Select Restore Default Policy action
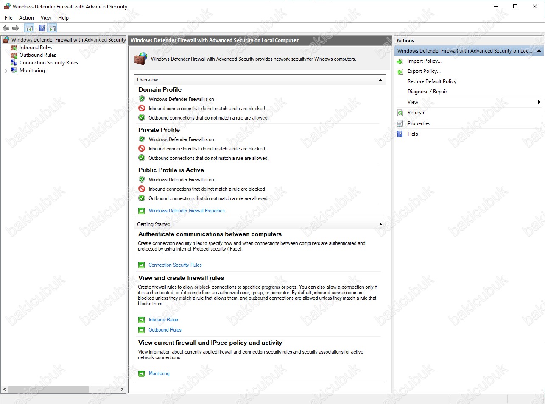Viewport: 545px width, 404px height. pos(432,81)
